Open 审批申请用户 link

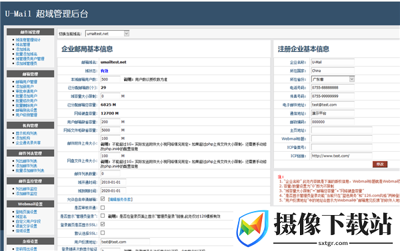click(x=26, y=91)
